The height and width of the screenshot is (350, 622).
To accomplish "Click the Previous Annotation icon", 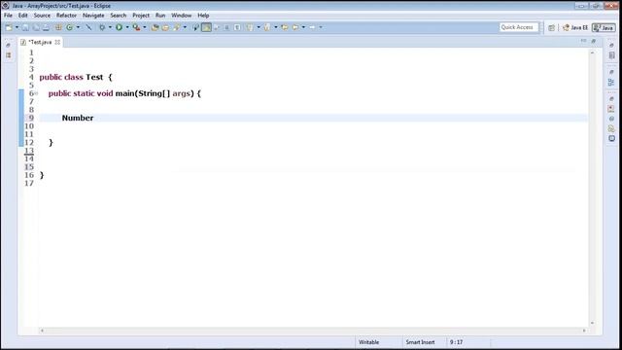I will (x=267, y=27).
